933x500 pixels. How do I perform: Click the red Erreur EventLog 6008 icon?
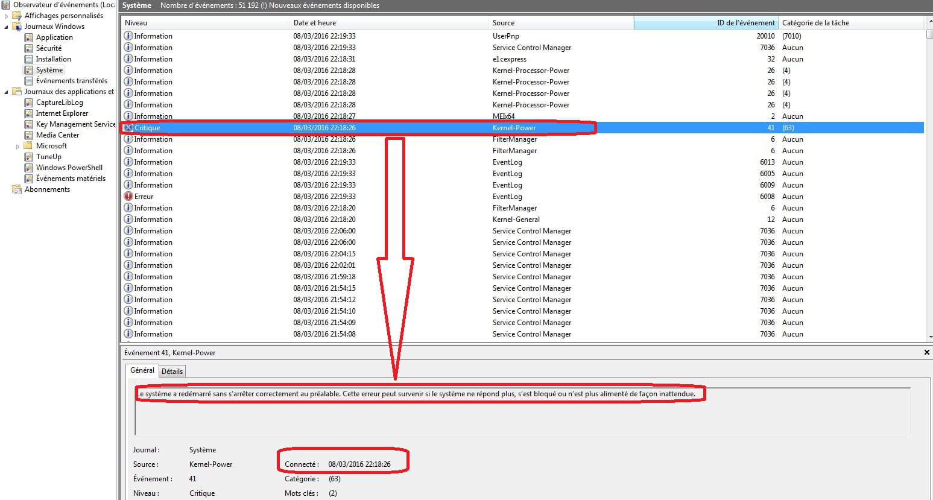pos(128,197)
